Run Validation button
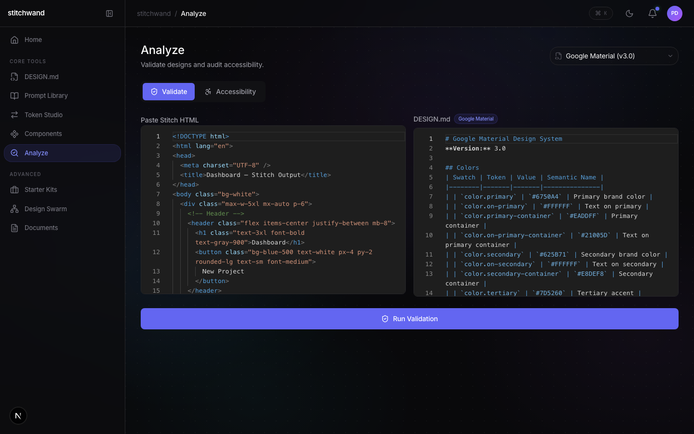 coord(410,319)
